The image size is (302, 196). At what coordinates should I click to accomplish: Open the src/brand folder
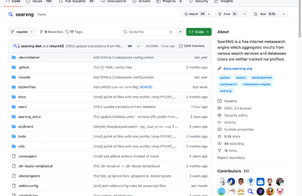pos(26,127)
